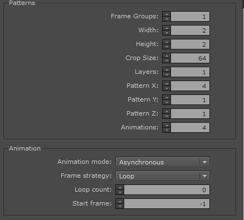The width and height of the screenshot is (244, 220).
Task: Decrease Pattern X with down arrow
Action: coord(167,88)
